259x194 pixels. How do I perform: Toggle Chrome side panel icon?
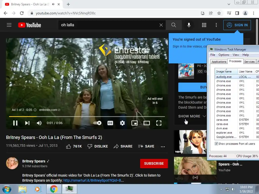coord(237,13)
